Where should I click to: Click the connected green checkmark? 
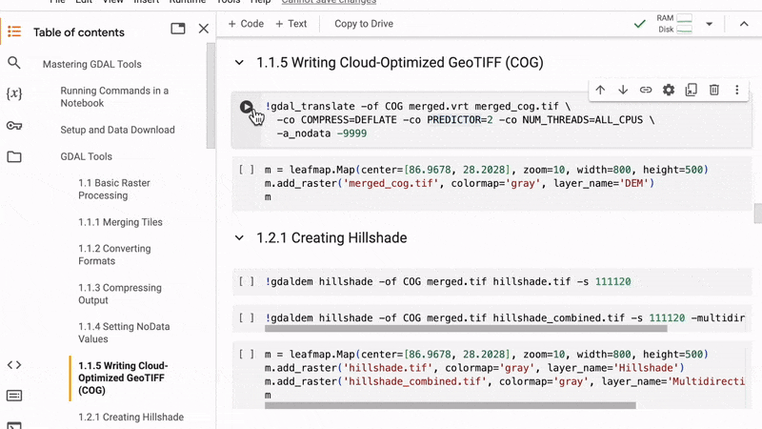pos(639,24)
